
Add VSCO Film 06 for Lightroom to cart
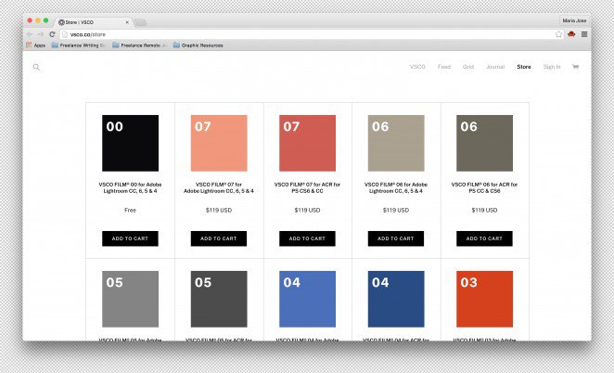(x=395, y=238)
